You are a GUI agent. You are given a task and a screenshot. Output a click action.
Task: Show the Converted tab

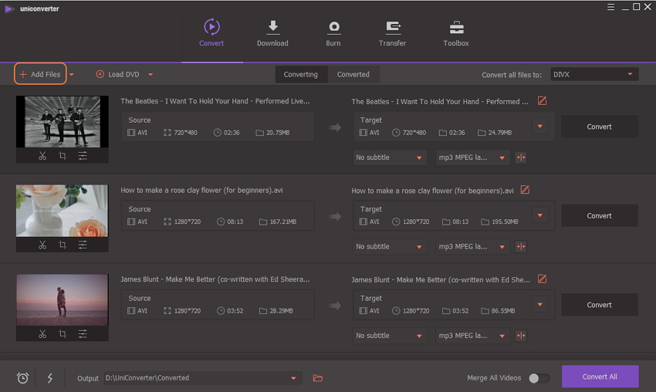pos(353,75)
